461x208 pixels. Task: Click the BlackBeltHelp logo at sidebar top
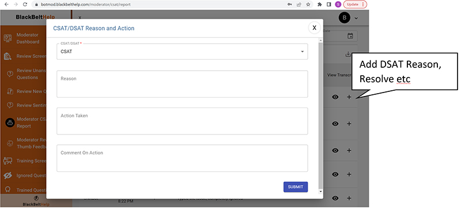(35, 17)
